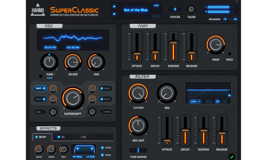Click the large Superdrift knob
The width and height of the screenshot is (268, 160).
73,99
